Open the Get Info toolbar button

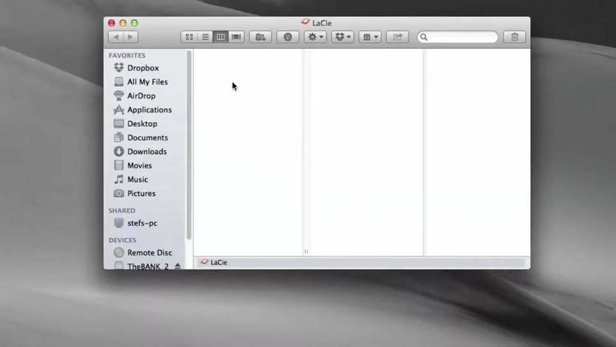coord(287,37)
